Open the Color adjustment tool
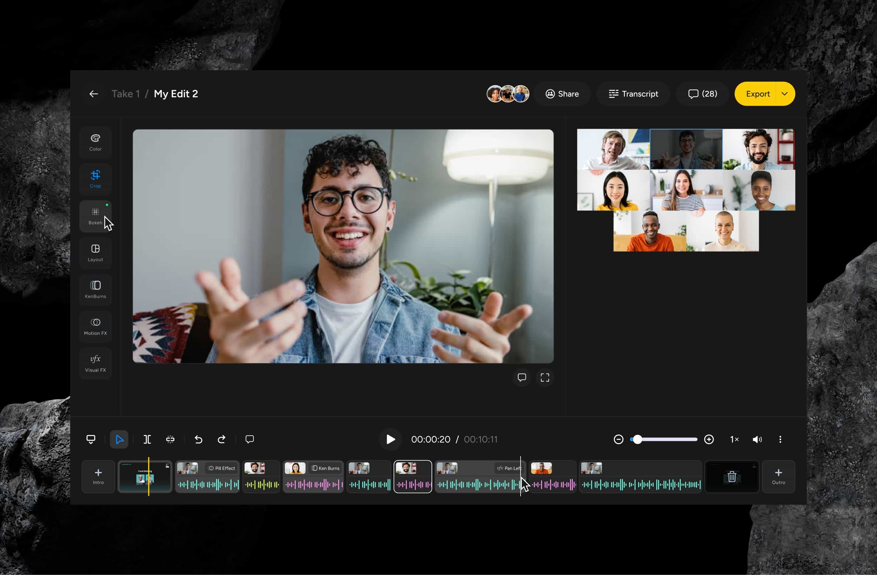Screen dimensions: 877x575 point(95,142)
